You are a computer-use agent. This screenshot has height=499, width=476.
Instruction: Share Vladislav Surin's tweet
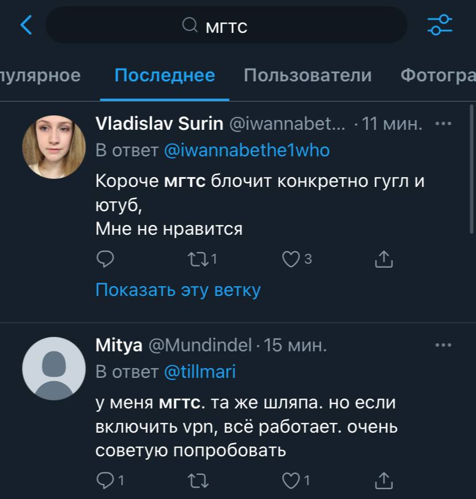384,260
